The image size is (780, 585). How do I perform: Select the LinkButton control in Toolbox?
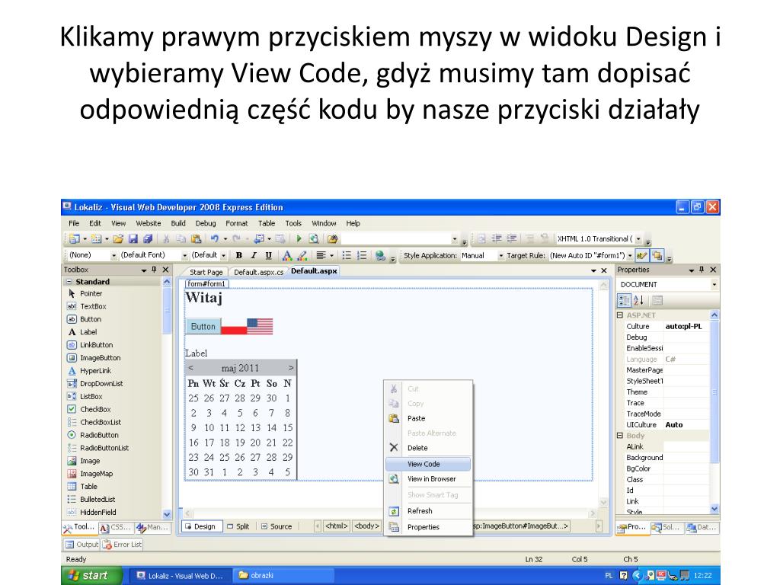click(x=97, y=345)
